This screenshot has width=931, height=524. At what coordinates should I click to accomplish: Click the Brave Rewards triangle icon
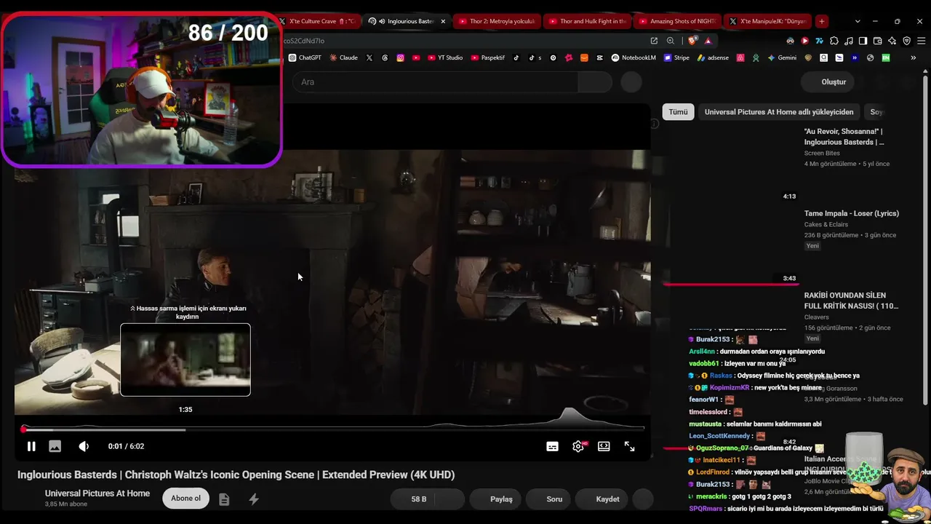708,41
